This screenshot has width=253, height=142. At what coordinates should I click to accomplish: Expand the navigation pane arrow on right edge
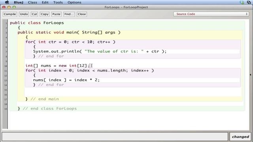(250, 75)
